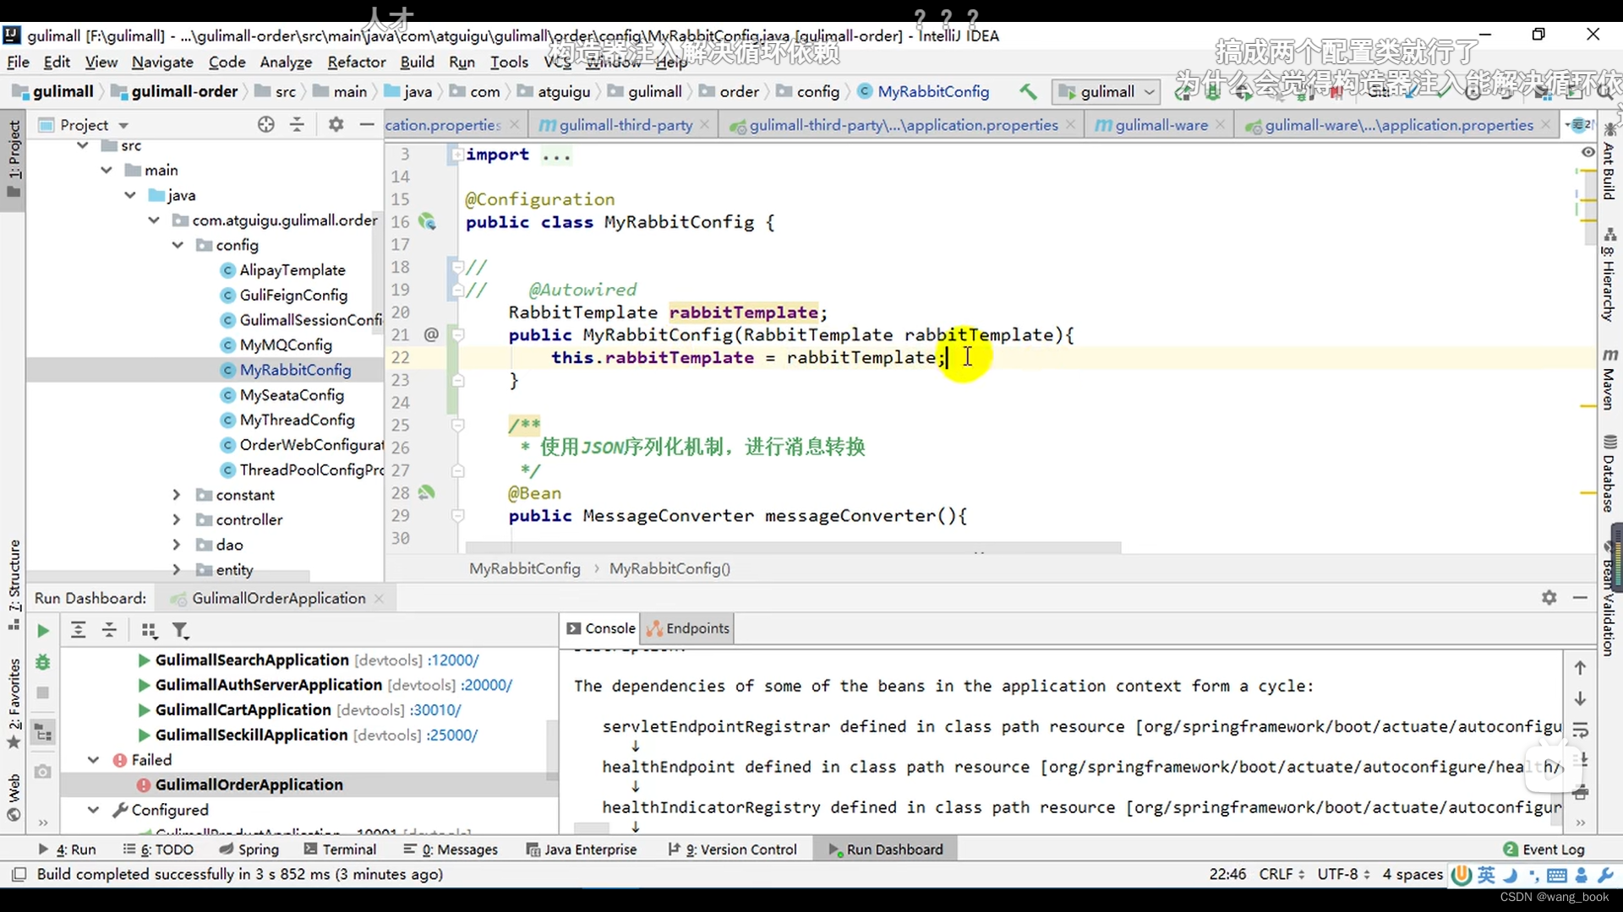Click Collapse All icon in Run Dashboard

coord(109,630)
